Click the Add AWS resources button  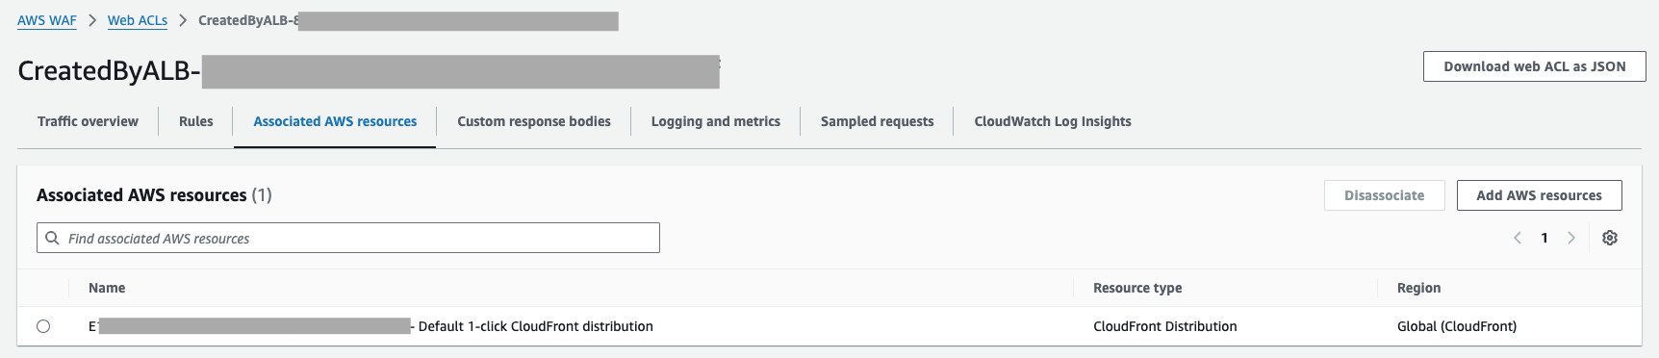pos(1540,195)
